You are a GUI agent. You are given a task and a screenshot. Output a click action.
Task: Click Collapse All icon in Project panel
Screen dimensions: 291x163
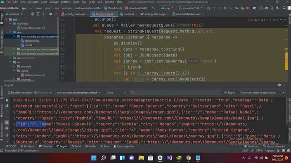pyautogui.click(x=44, y=14)
